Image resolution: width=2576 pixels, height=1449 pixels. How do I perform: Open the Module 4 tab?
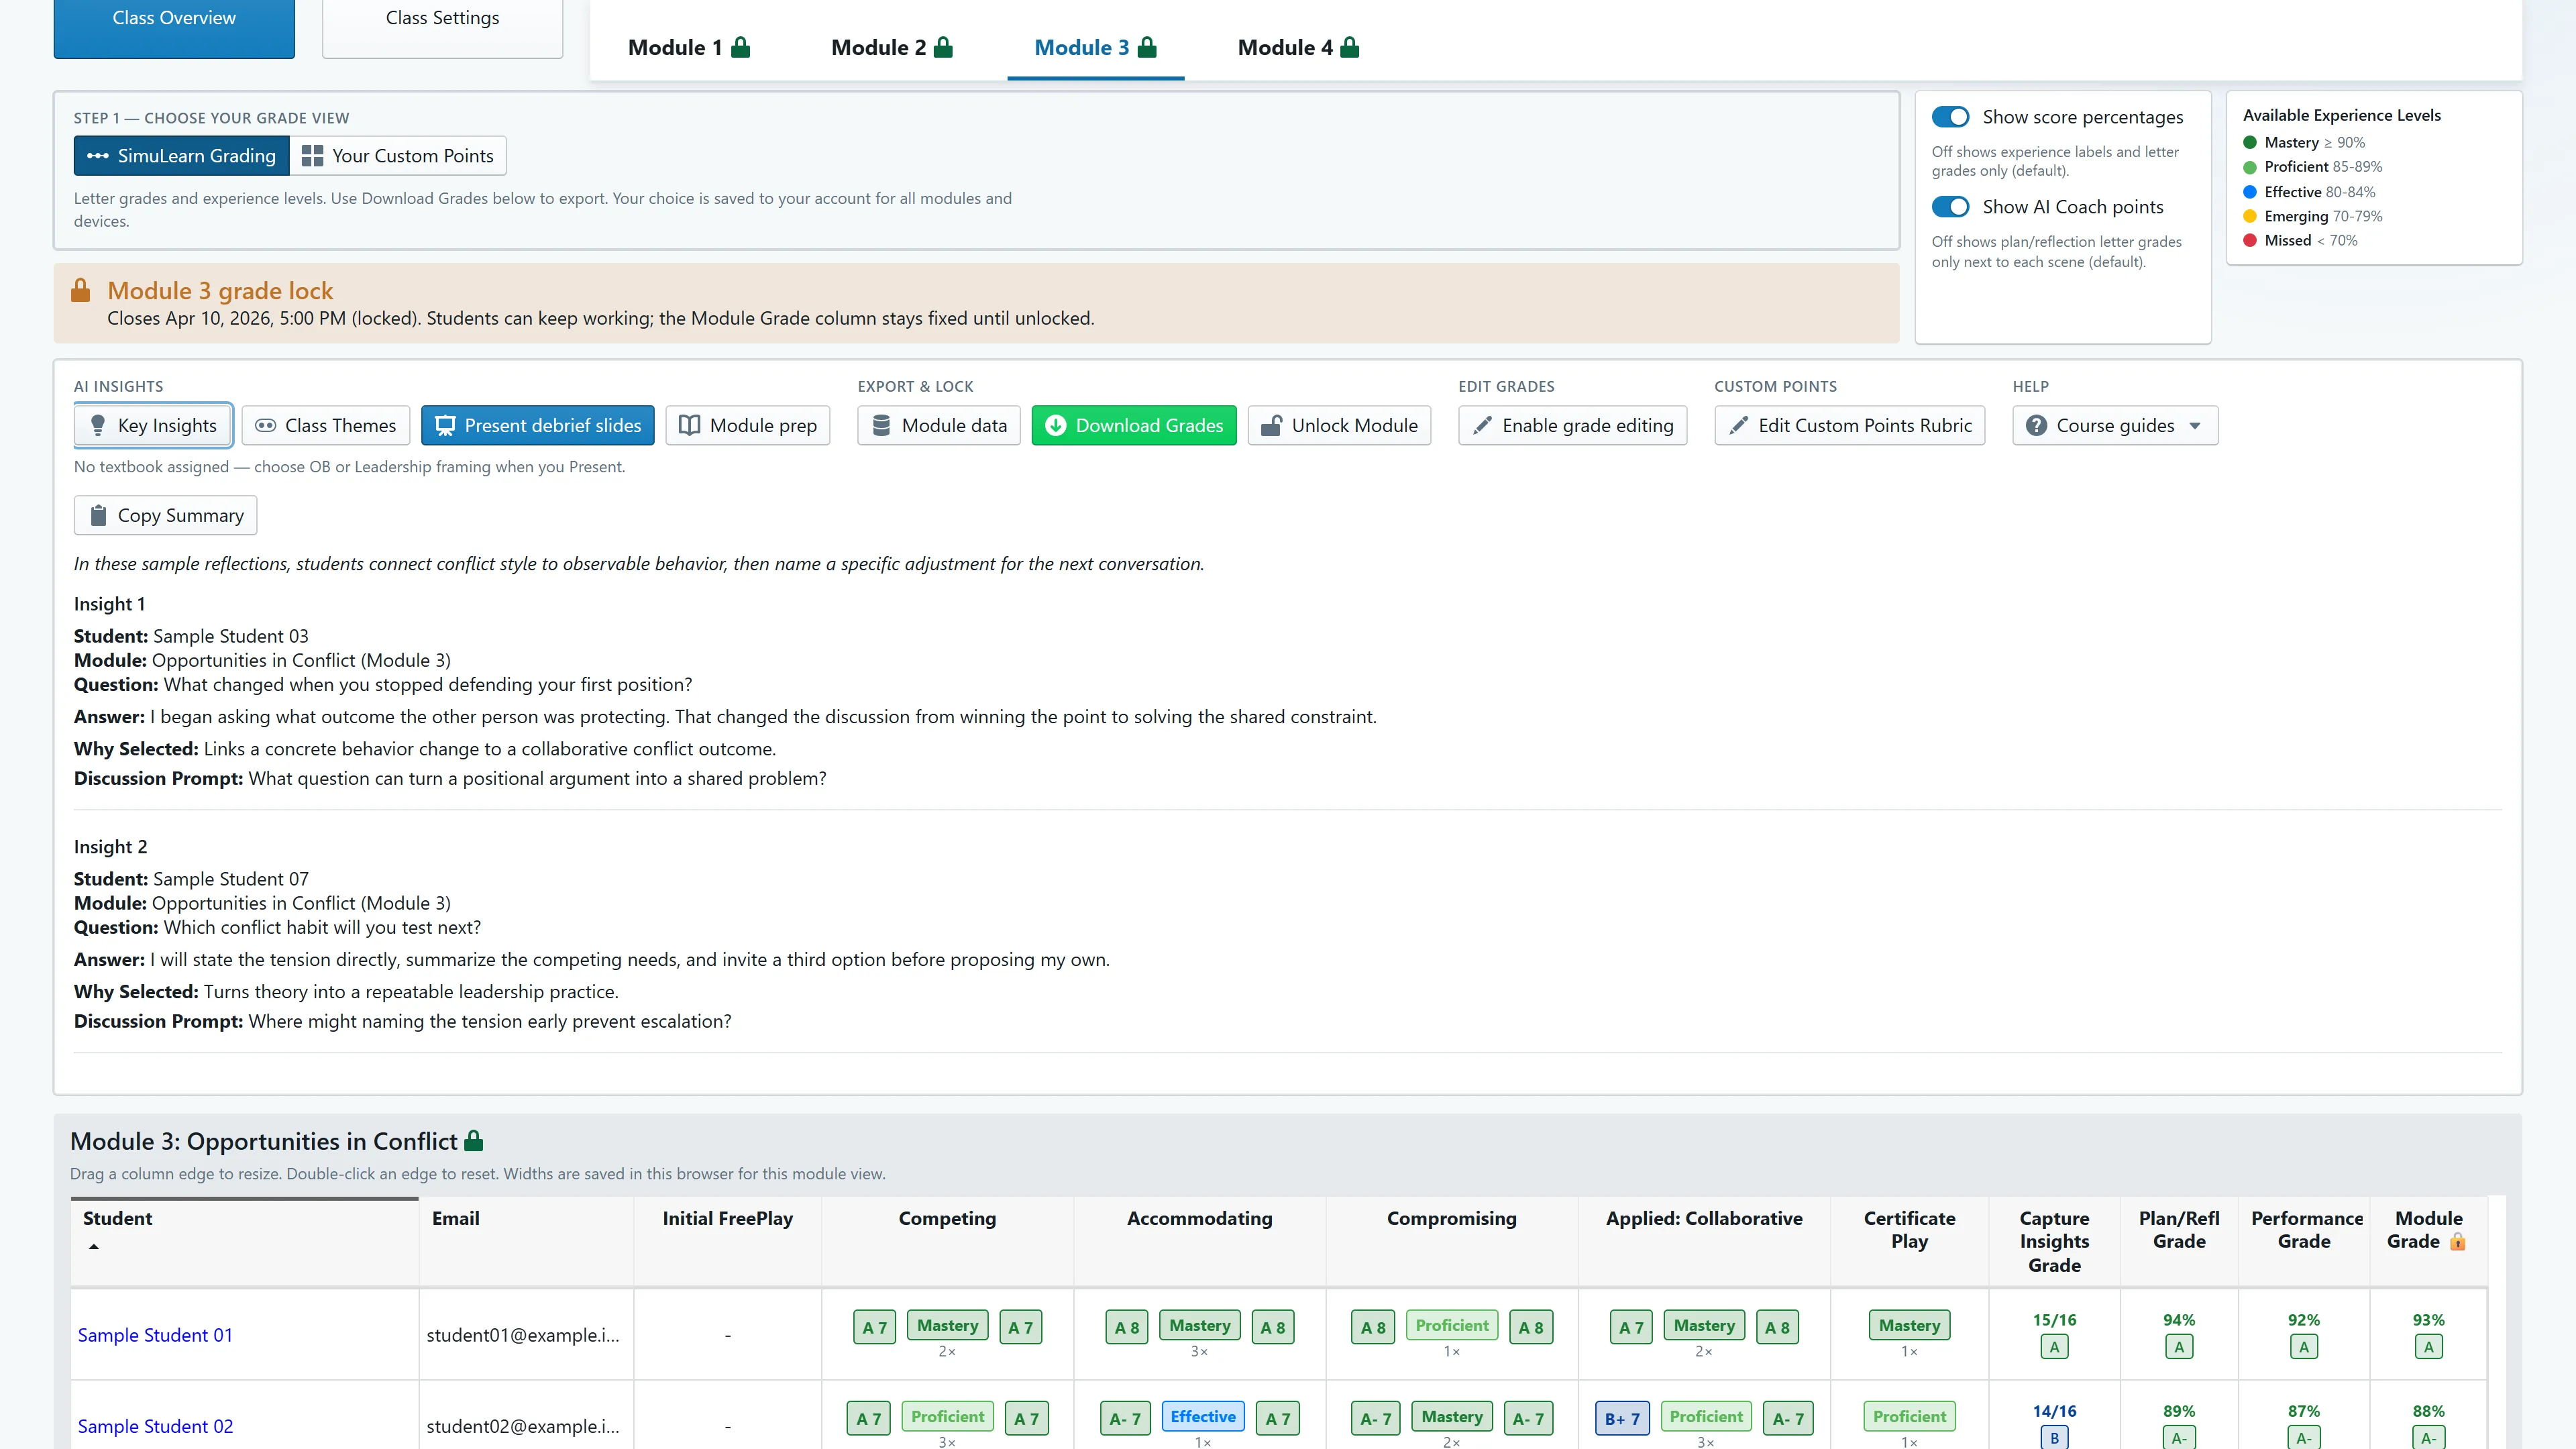(1298, 47)
